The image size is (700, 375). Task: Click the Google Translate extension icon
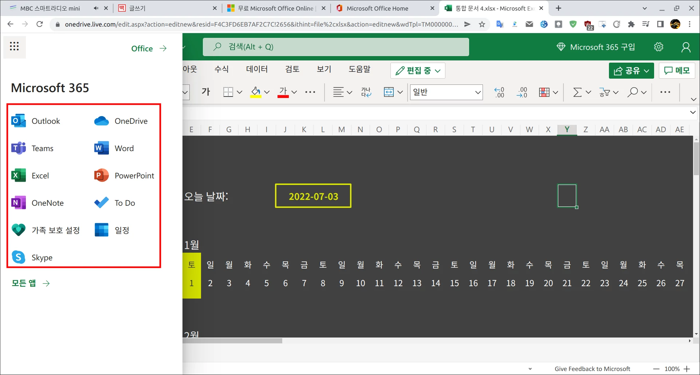click(500, 24)
